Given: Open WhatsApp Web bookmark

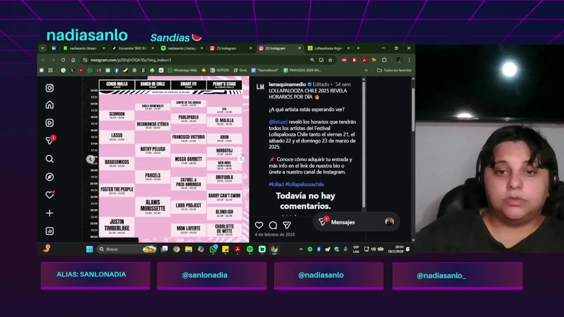Looking at the screenshot, I should tap(182, 70).
